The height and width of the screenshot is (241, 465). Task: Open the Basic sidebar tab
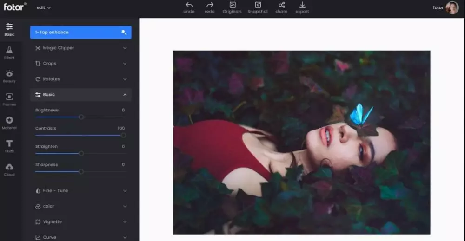click(9, 30)
